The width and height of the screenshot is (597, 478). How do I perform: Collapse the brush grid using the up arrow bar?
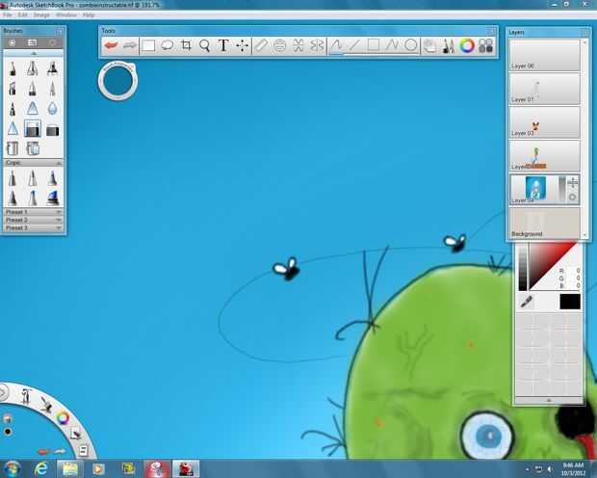pos(33,53)
